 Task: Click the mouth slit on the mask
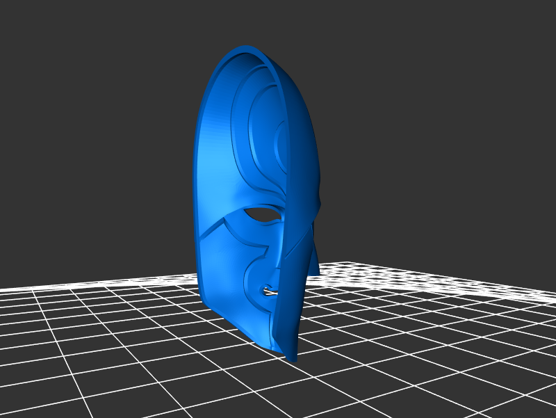tap(267, 292)
